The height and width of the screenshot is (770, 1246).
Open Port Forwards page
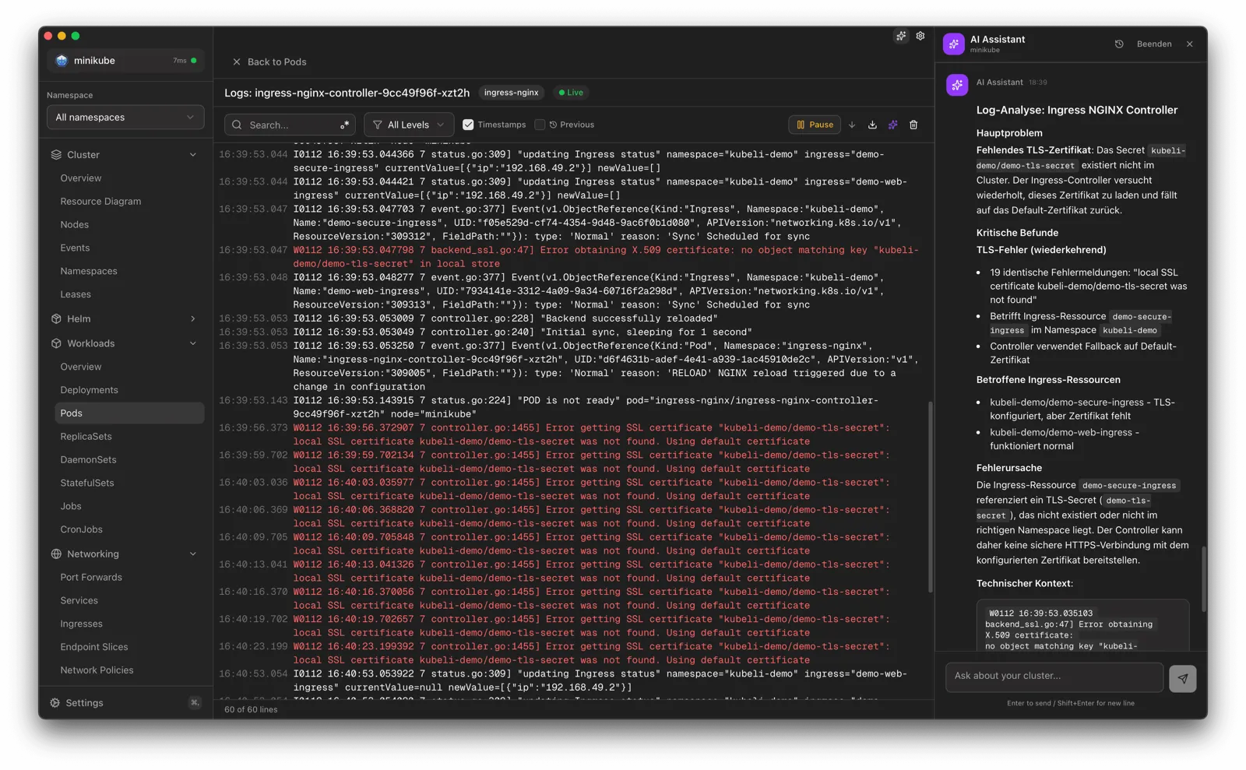[91, 578]
